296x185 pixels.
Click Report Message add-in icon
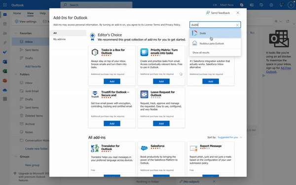(x=193, y=148)
